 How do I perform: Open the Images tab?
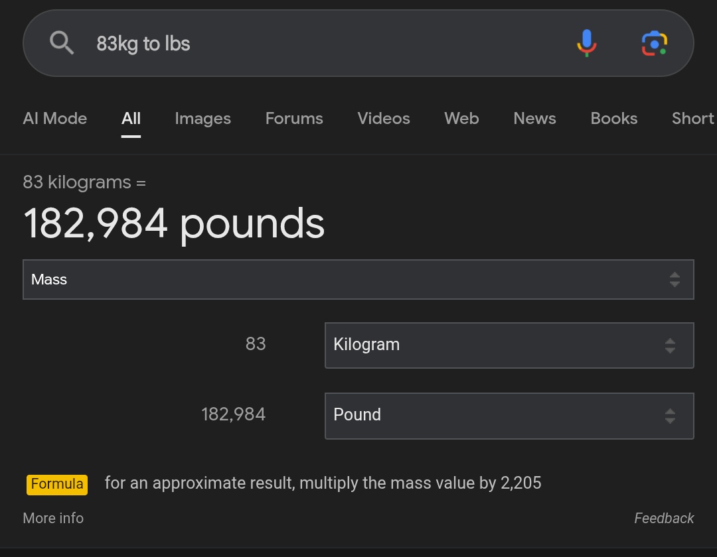[x=202, y=118]
